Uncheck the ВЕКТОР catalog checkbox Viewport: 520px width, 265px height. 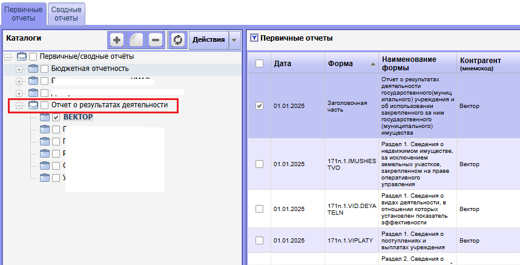click(56, 117)
